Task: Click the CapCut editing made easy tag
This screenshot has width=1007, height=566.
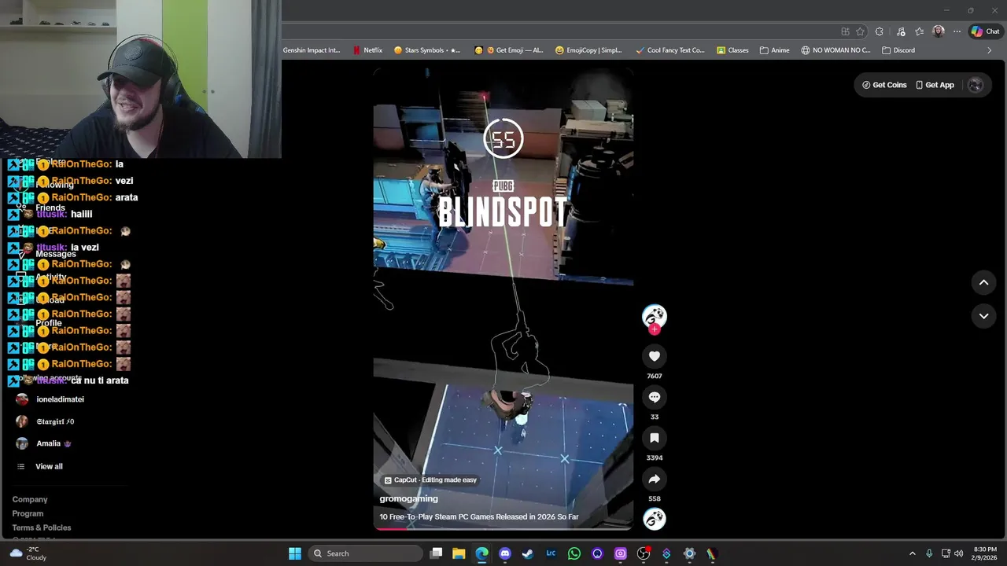Action: click(x=430, y=480)
